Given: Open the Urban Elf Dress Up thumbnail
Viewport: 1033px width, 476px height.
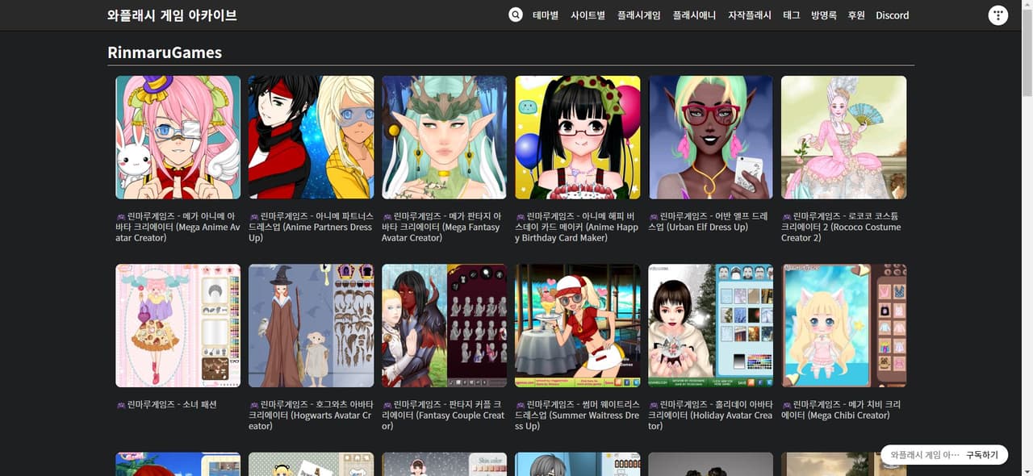Looking at the screenshot, I should click(710, 137).
